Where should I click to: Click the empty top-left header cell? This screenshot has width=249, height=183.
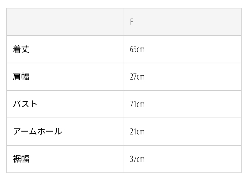click(65, 22)
